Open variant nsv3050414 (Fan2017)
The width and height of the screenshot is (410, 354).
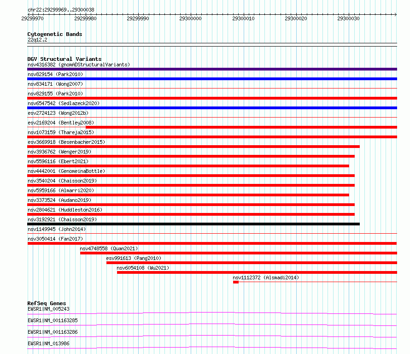(x=55, y=239)
